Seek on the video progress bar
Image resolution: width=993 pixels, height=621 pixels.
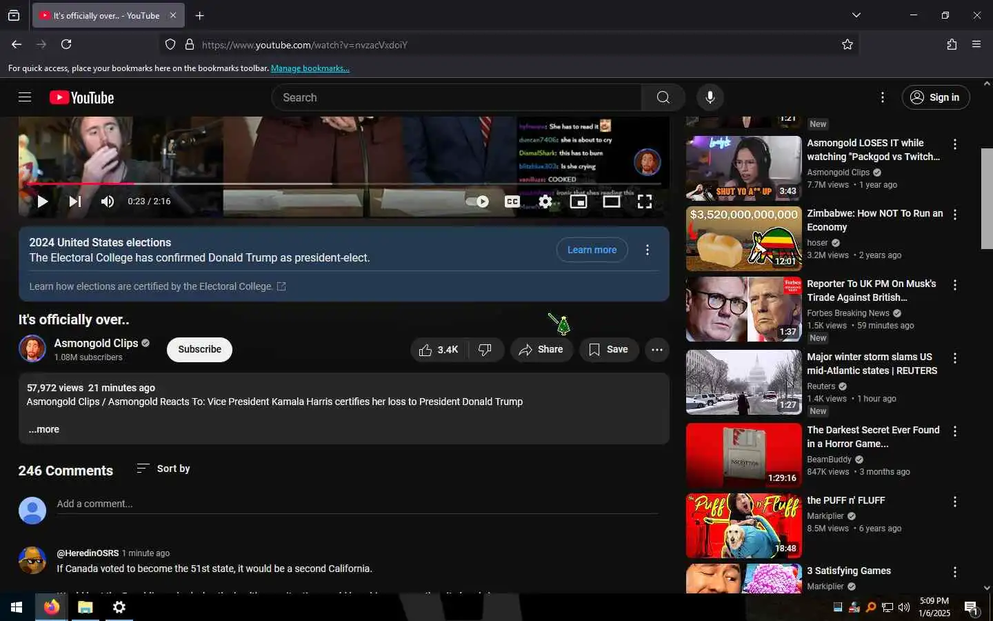tap(343, 184)
